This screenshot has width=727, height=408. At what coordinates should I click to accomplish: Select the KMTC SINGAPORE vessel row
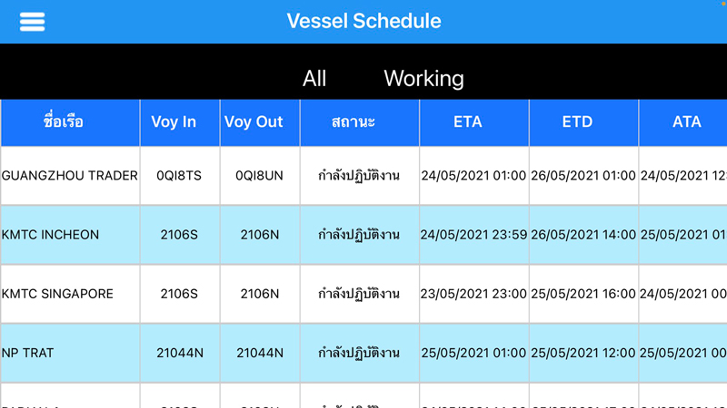pos(57,294)
